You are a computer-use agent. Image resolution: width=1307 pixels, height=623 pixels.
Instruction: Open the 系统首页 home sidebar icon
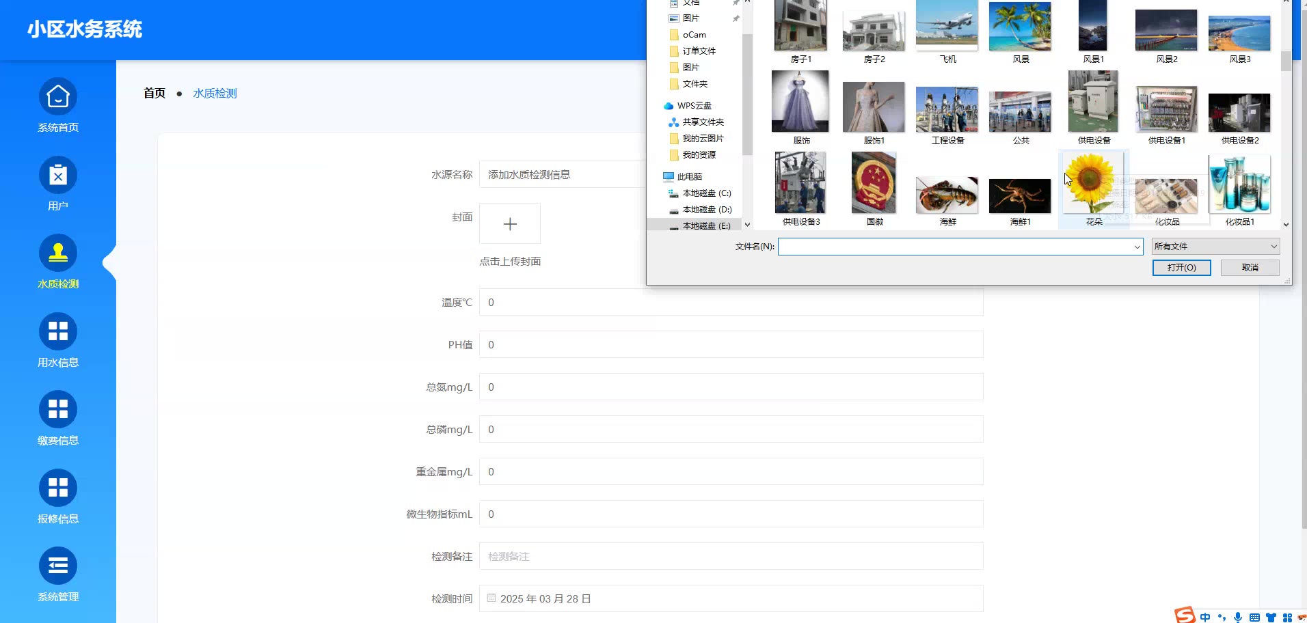[58, 98]
